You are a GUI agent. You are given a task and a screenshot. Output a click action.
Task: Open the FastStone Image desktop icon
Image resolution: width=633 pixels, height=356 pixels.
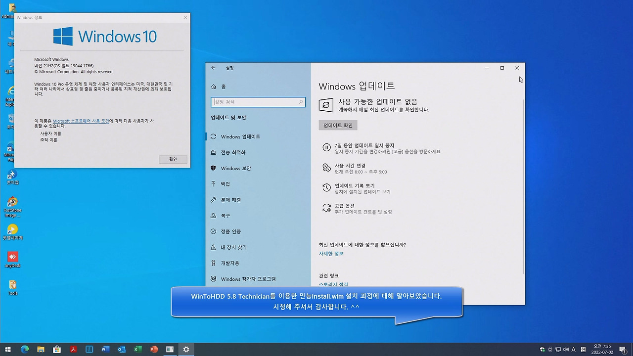pos(12,207)
